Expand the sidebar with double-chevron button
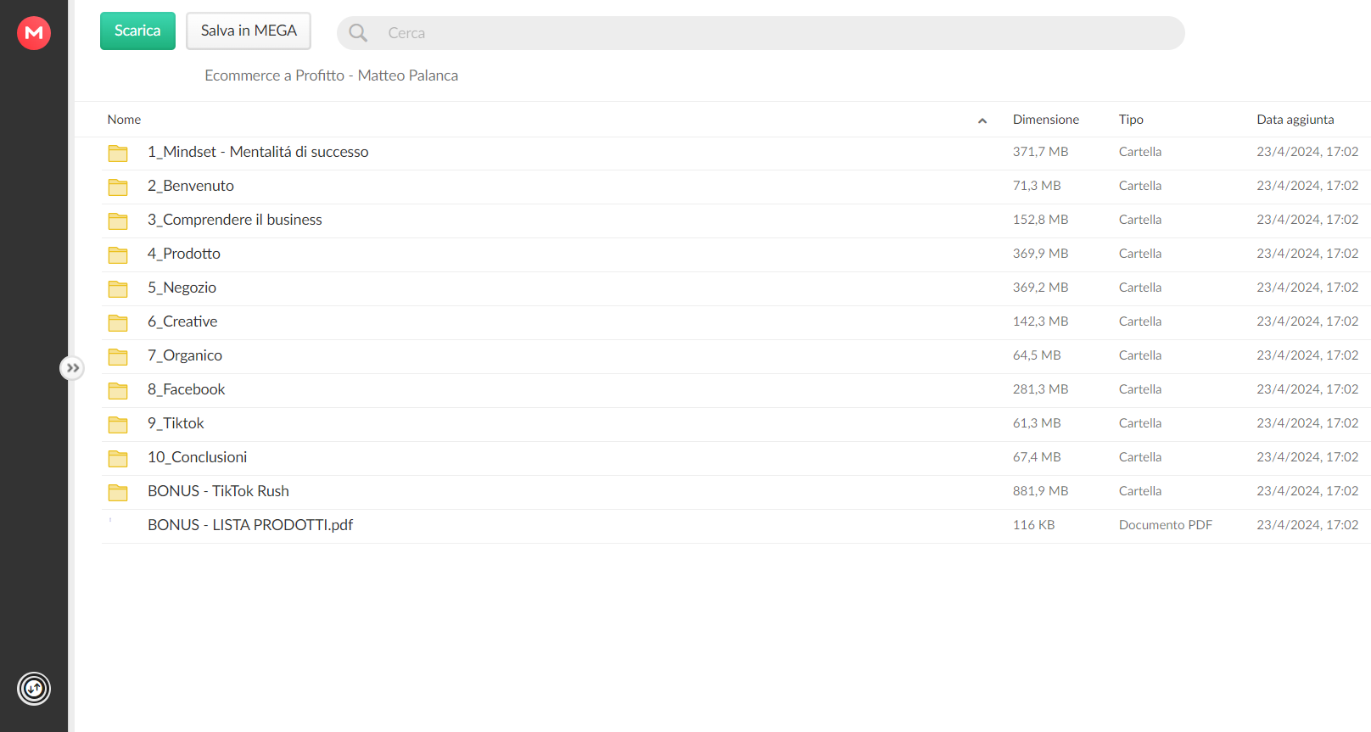1371x732 pixels. (x=72, y=368)
